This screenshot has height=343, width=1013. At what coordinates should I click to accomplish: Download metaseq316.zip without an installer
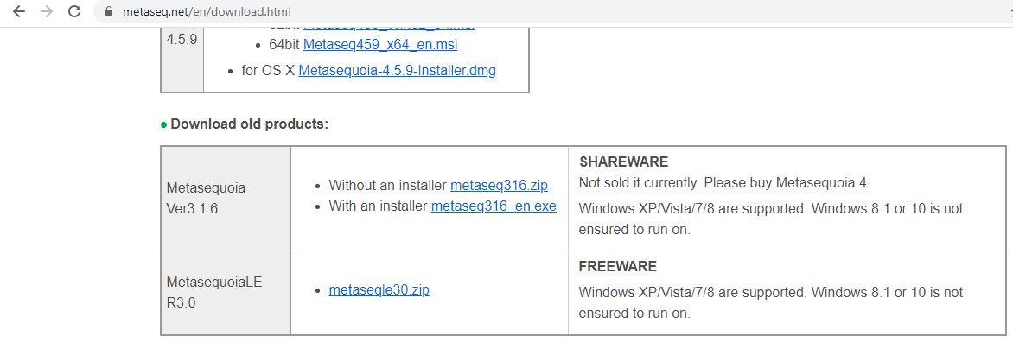click(x=499, y=186)
